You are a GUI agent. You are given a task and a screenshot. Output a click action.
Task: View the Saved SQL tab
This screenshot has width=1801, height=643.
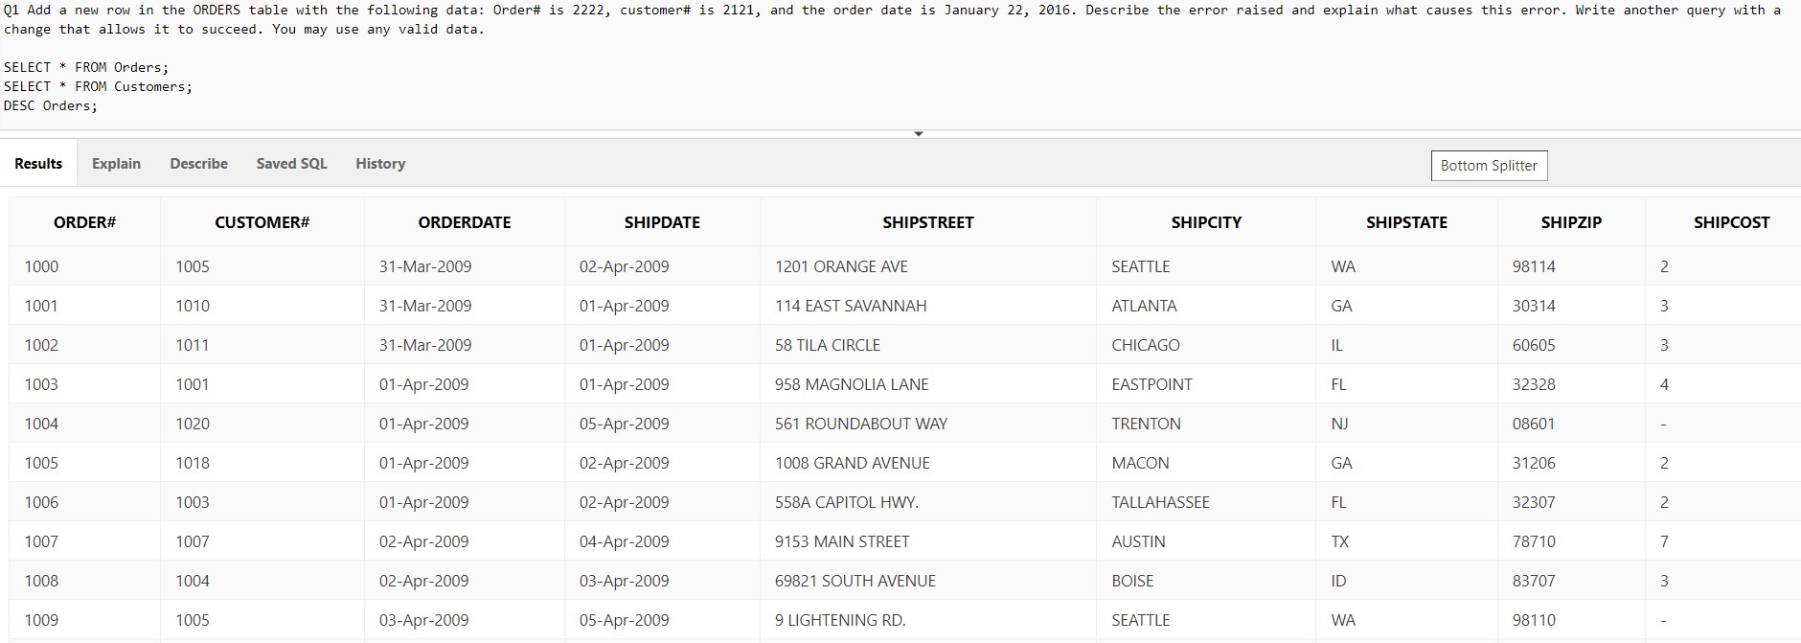(290, 163)
